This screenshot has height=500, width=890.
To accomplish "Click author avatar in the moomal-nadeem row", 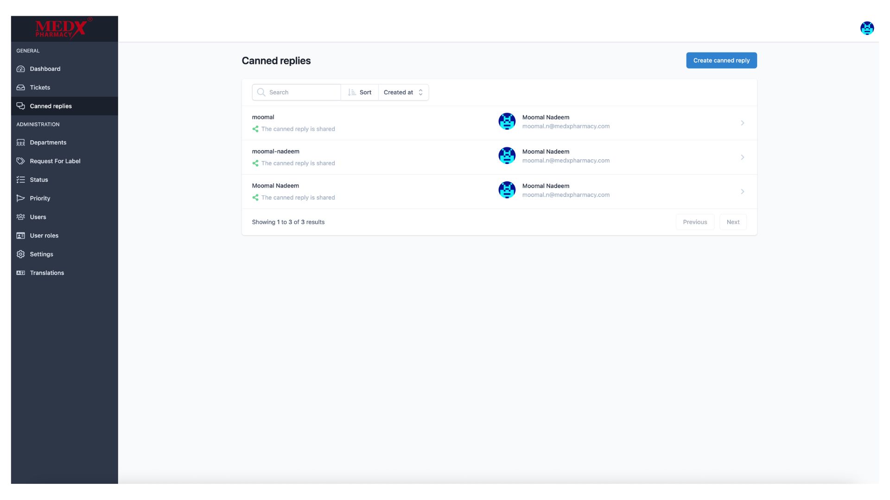I will tap(507, 156).
